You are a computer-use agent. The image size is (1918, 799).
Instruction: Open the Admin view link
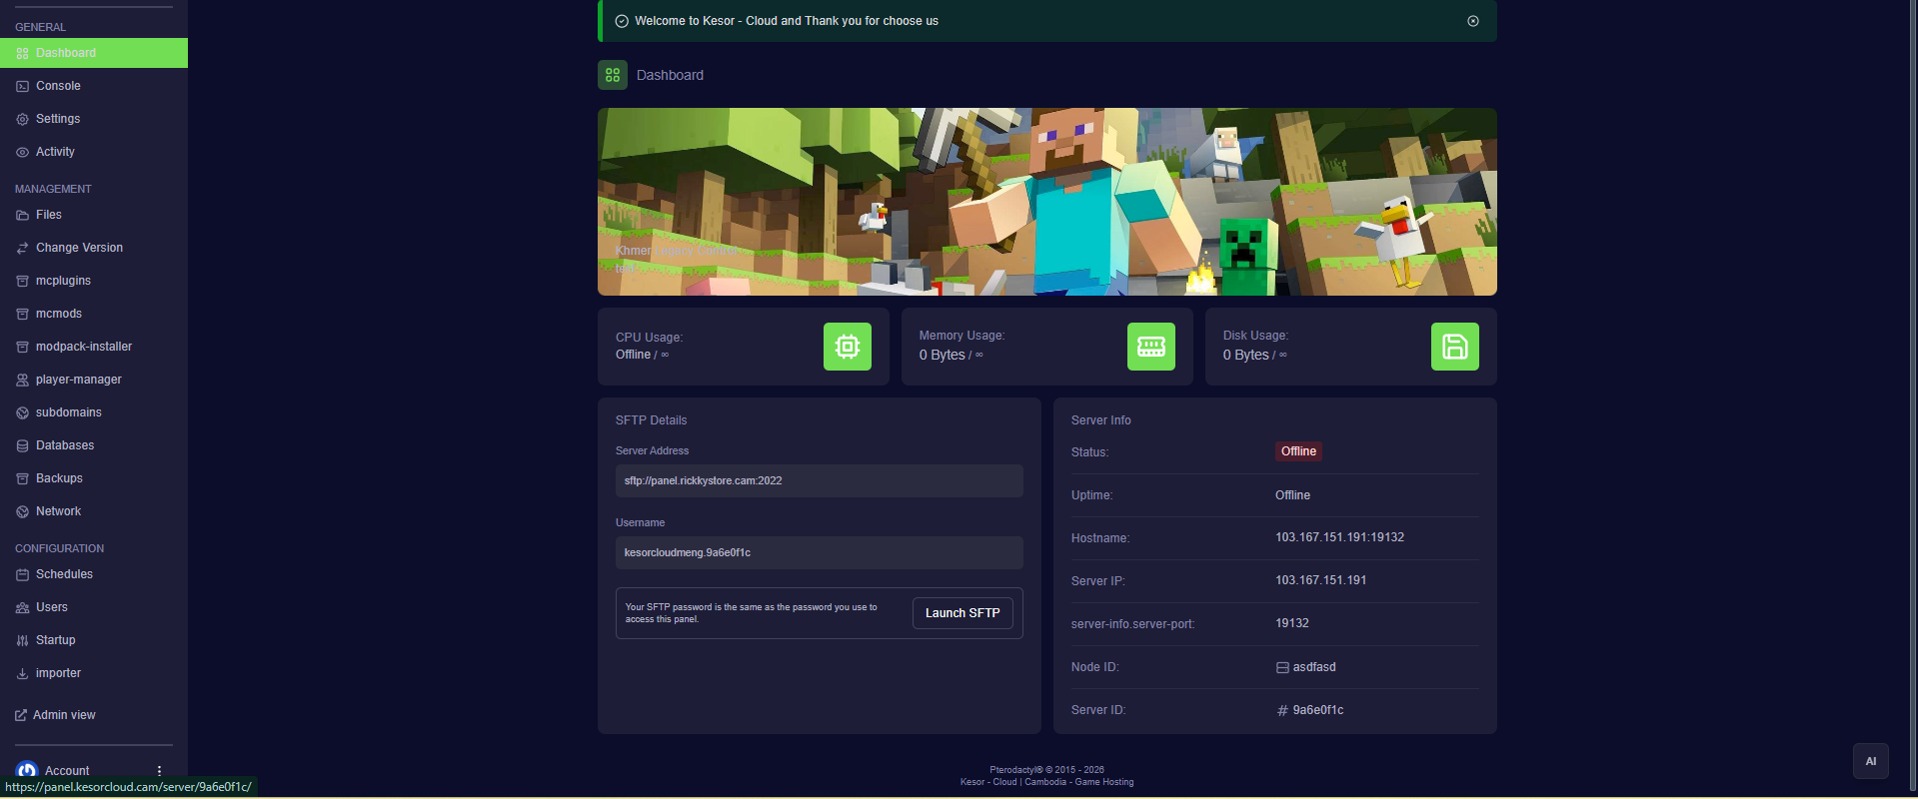tap(56, 715)
